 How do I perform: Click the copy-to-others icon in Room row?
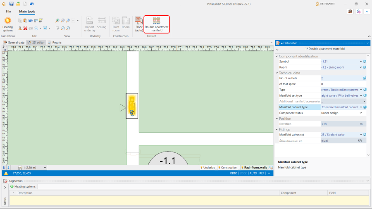click(365, 67)
